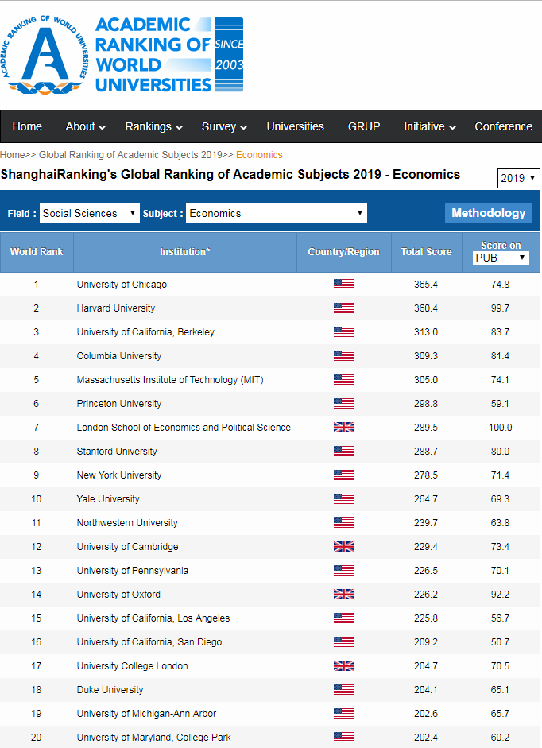Click the UK flag for London School of Economics
Viewport: 542px width, 748px height.
tap(343, 428)
